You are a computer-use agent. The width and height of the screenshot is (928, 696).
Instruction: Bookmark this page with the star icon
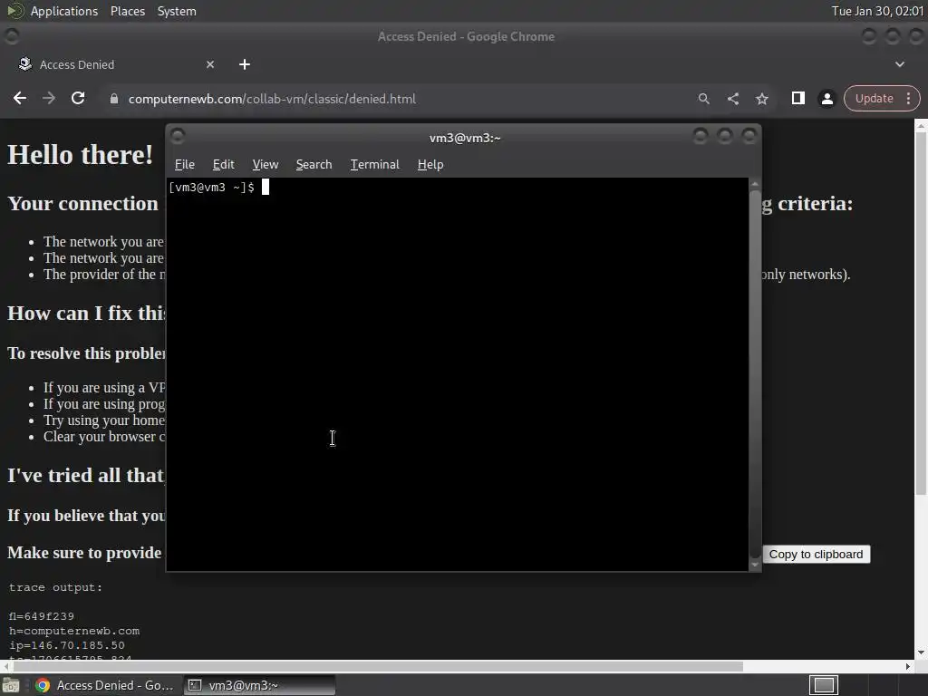coord(761,99)
